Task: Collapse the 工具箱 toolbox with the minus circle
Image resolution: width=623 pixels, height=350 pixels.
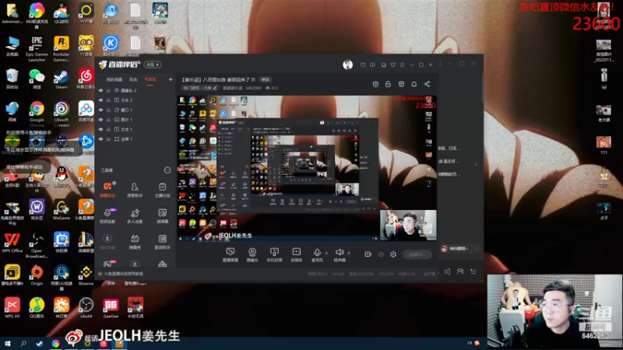Action: click(x=167, y=170)
